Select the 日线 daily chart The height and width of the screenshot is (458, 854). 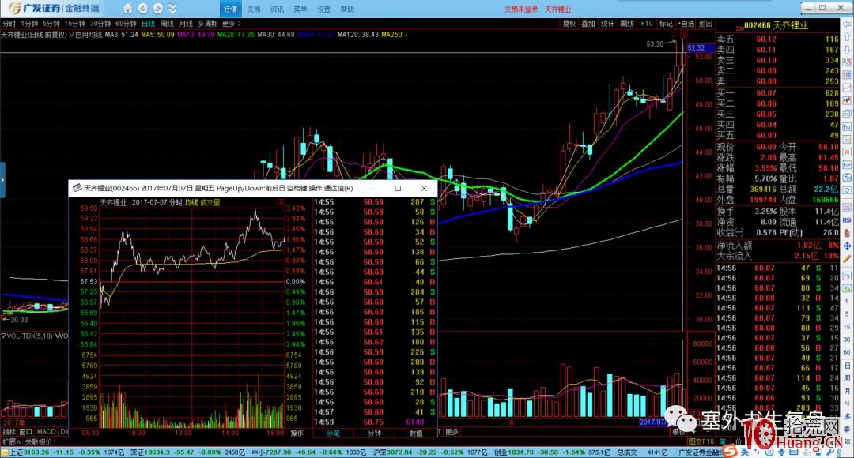coord(148,24)
